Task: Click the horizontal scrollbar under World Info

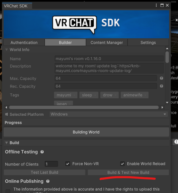Action: click(84, 107)
